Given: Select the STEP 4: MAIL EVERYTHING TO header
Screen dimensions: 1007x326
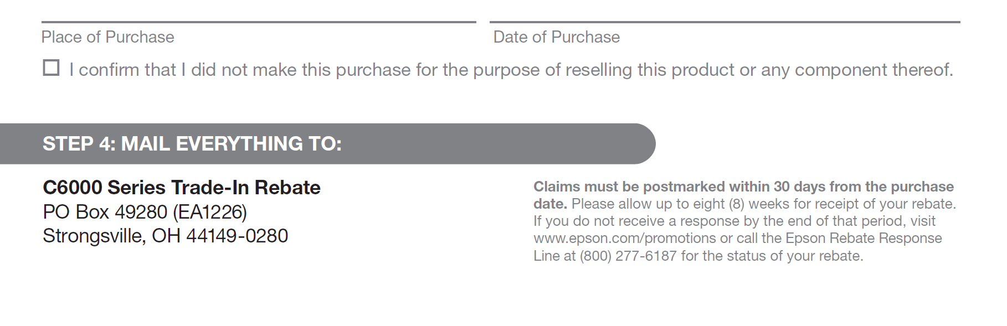Looking at the screenshot, I should pyautogui.click(x=192, y=144).
